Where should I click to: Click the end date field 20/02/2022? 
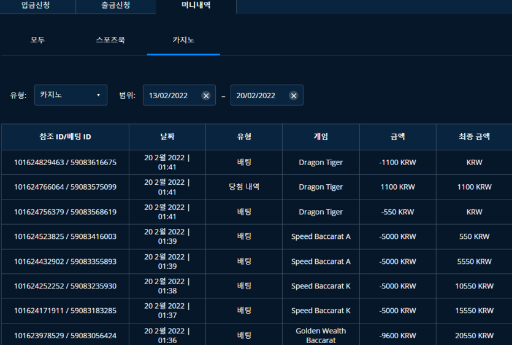(x=267, y=95)
